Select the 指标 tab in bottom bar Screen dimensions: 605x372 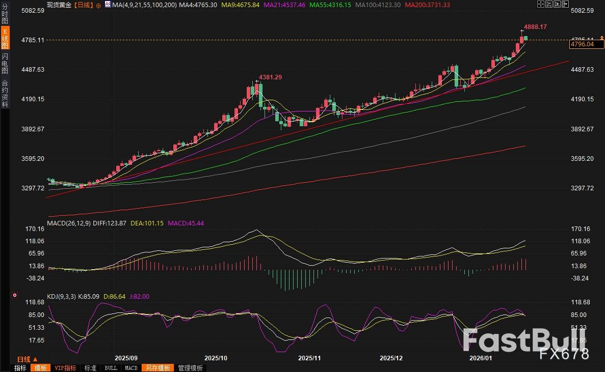pyautogui.click(x=20, y=368)
